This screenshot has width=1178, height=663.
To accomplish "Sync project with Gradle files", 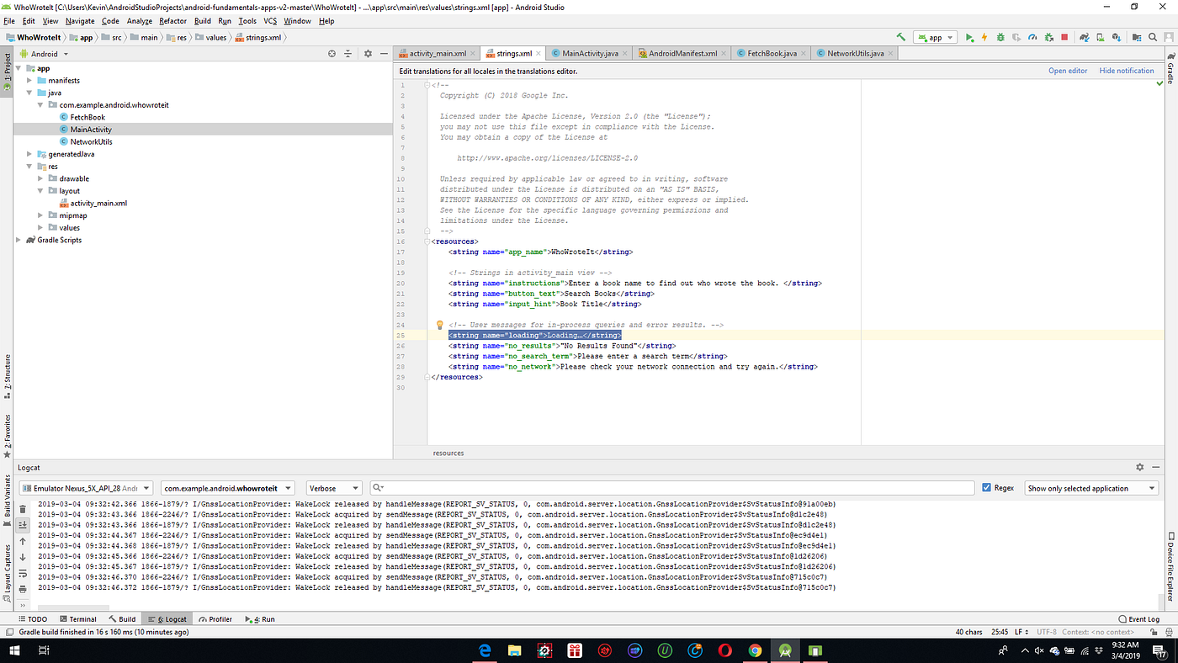I will 1085,37.
